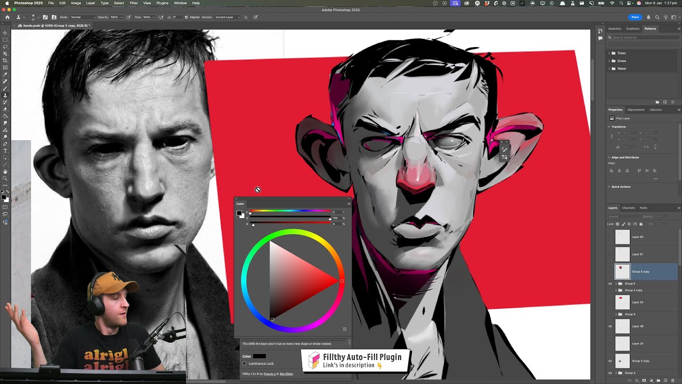The image size is (682, 384).
Task: Select the Brush tool
Action: (5, 89)
